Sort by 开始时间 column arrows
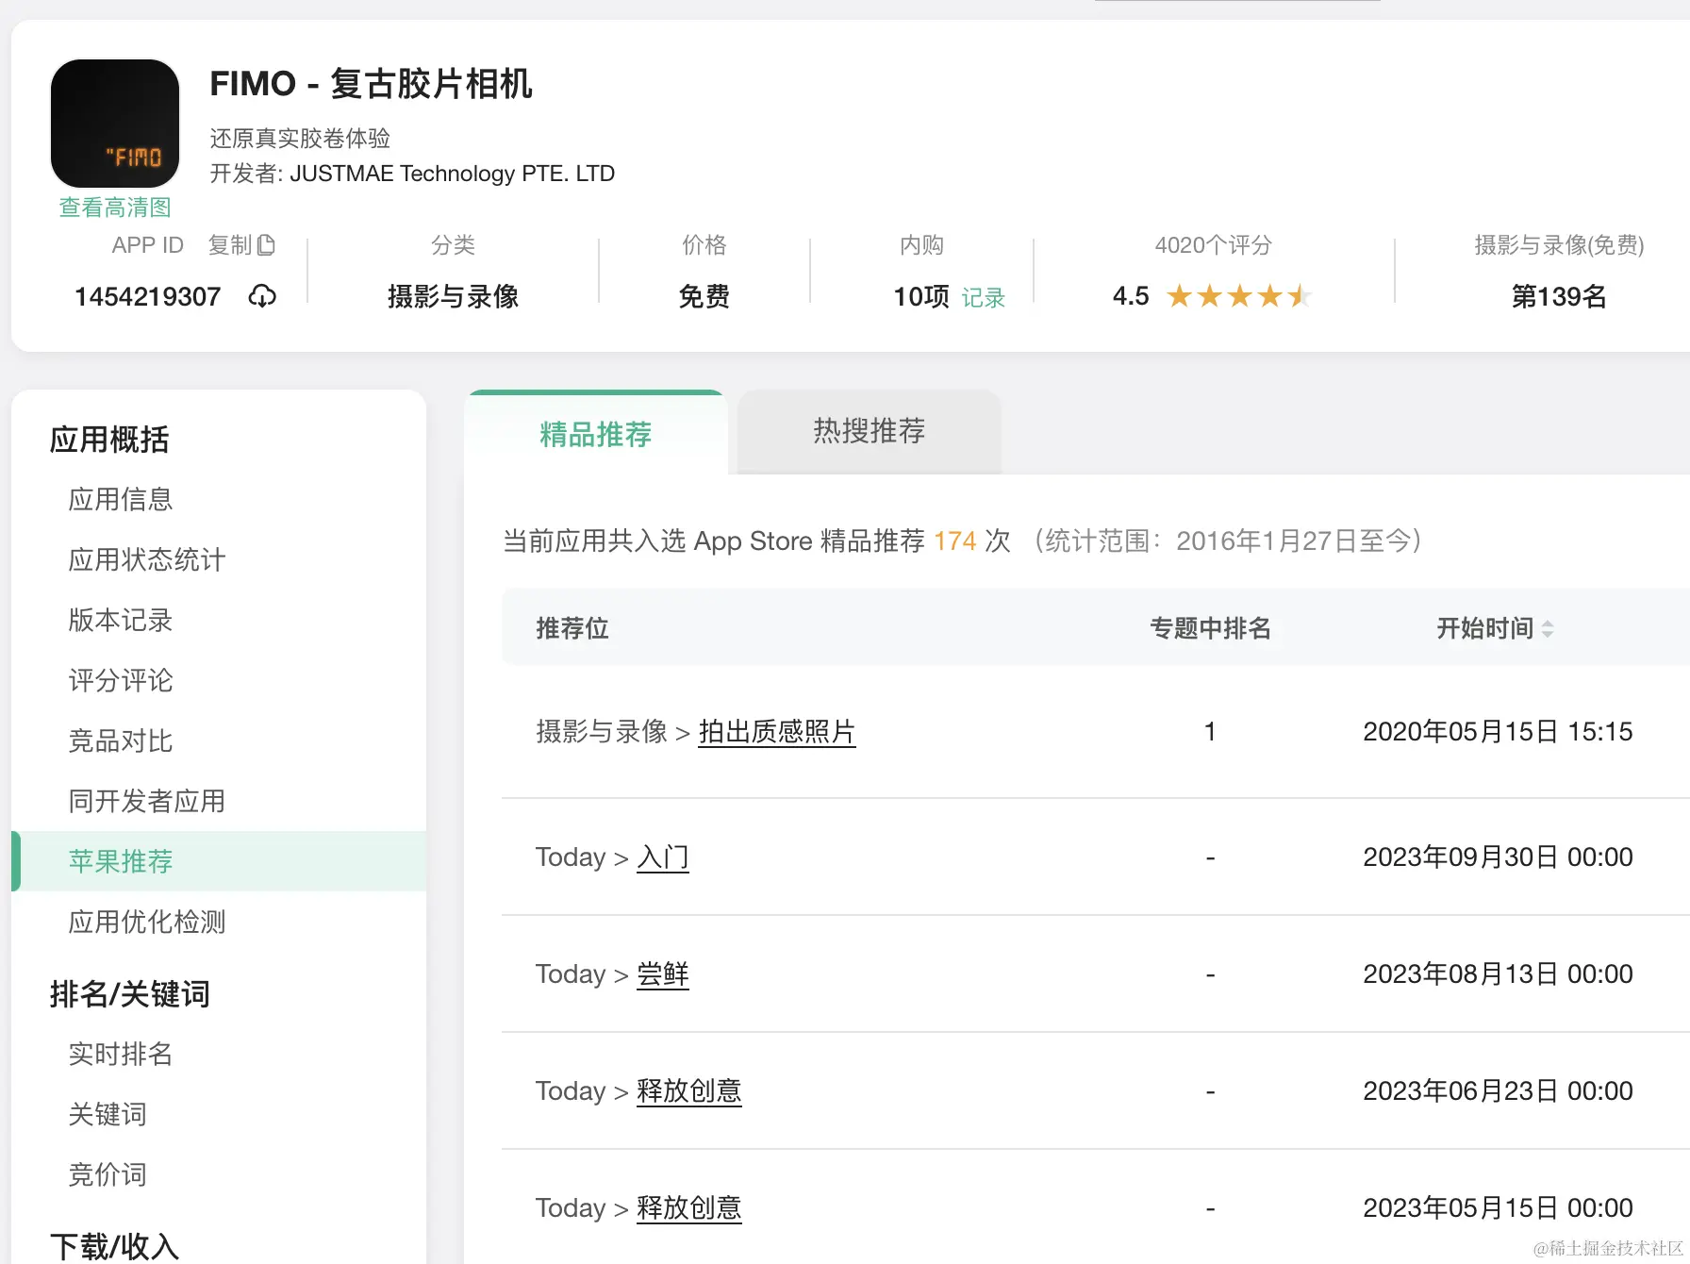 [x=1548, y=628]
